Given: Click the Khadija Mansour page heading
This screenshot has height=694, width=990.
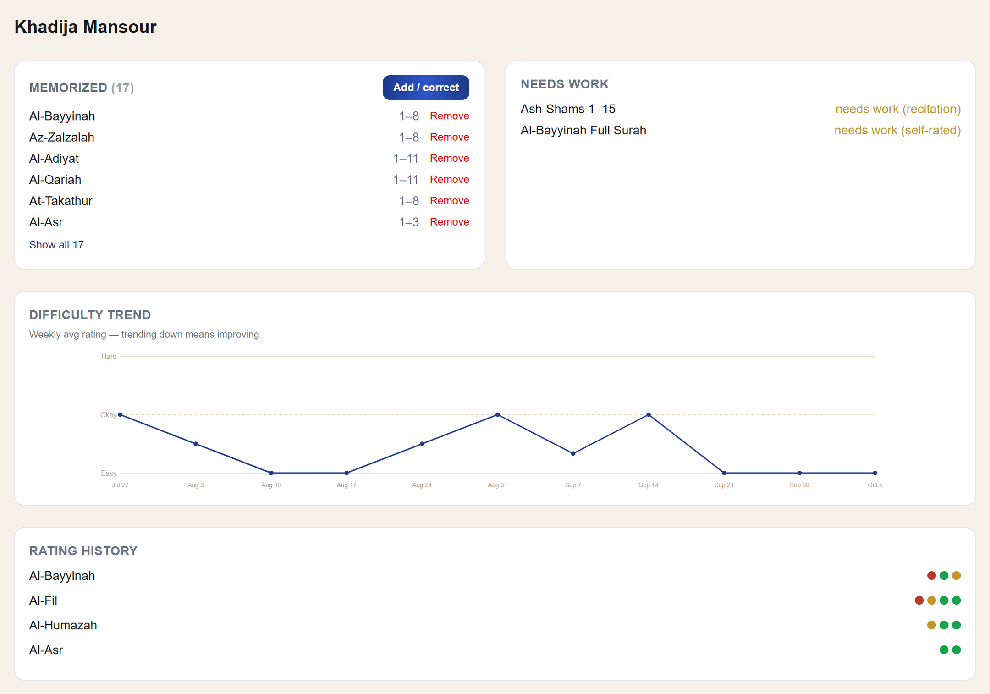Looking at the screenshot, I should tap(85, 27).
